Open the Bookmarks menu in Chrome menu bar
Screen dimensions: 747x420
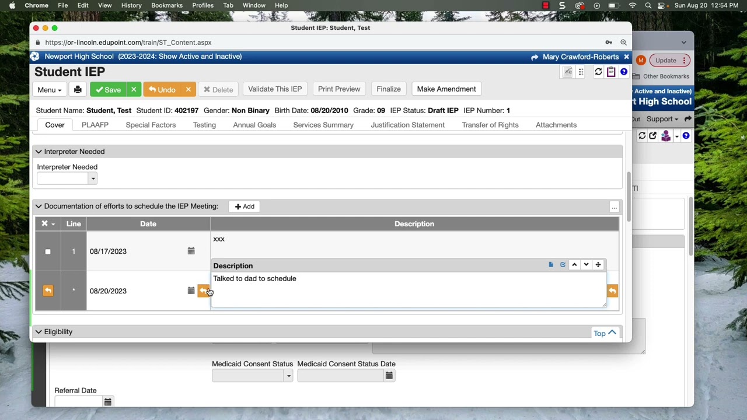tap(167, 5)
